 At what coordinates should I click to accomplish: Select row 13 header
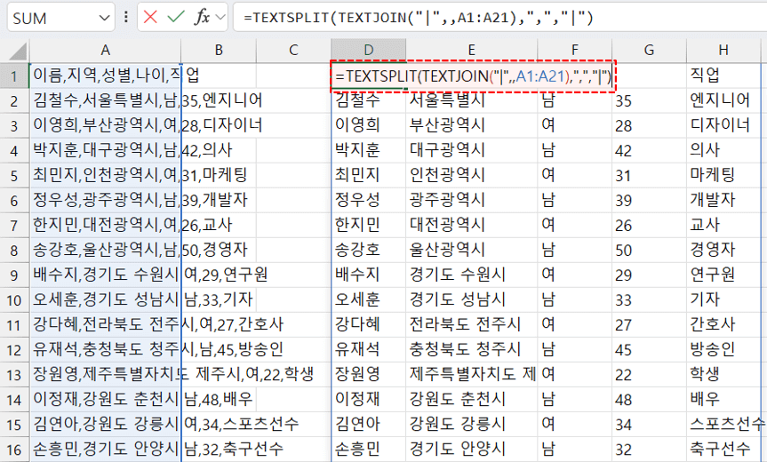point(14,375)
